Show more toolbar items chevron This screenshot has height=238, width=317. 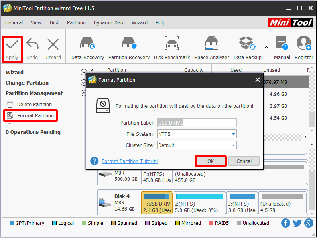pos(267,47)
